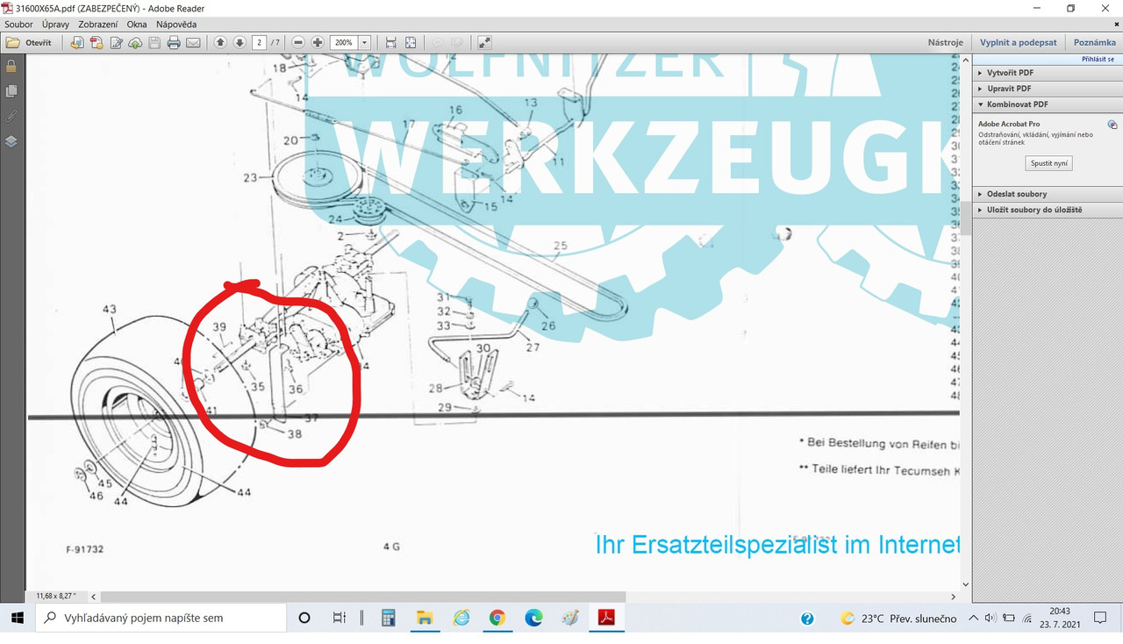
Task: Click the fit full page icon
Action: point(410,42)
